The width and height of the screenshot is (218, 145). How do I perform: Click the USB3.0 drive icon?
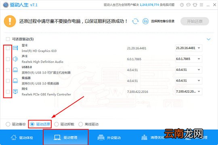coord(15,70)
